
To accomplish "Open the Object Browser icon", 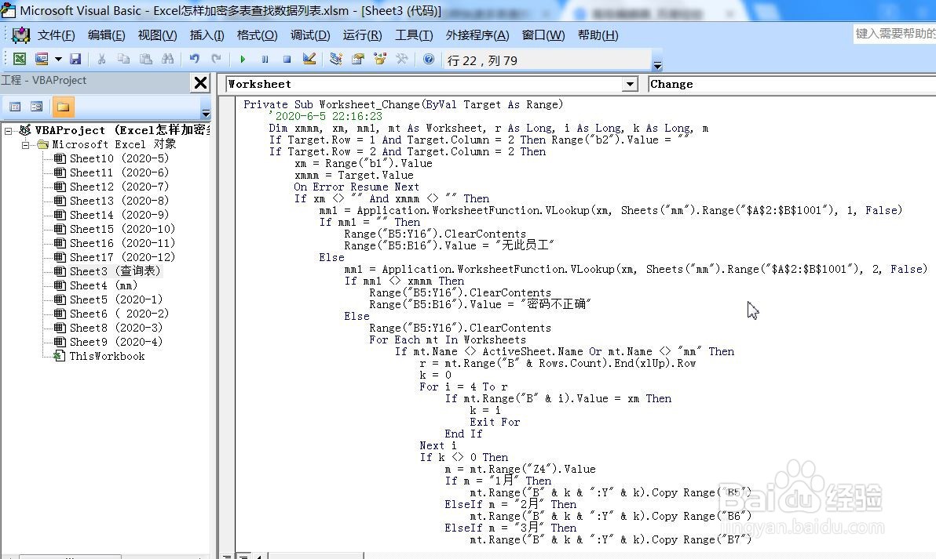I will coord(380,59).
